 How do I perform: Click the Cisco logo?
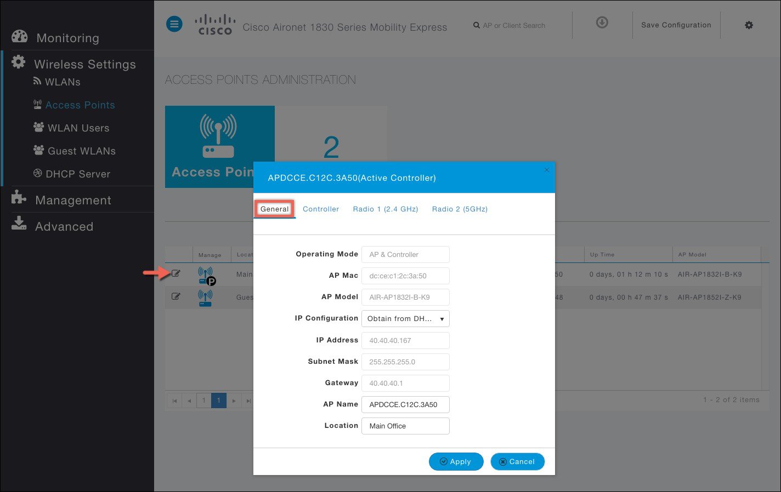[215, 25]
